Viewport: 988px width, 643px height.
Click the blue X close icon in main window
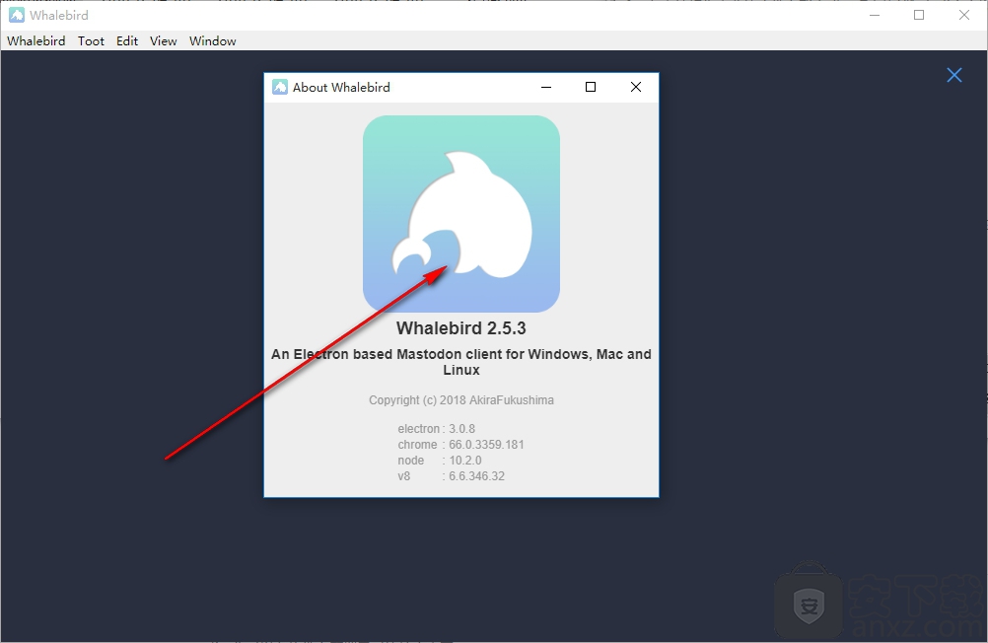point(953,75)
